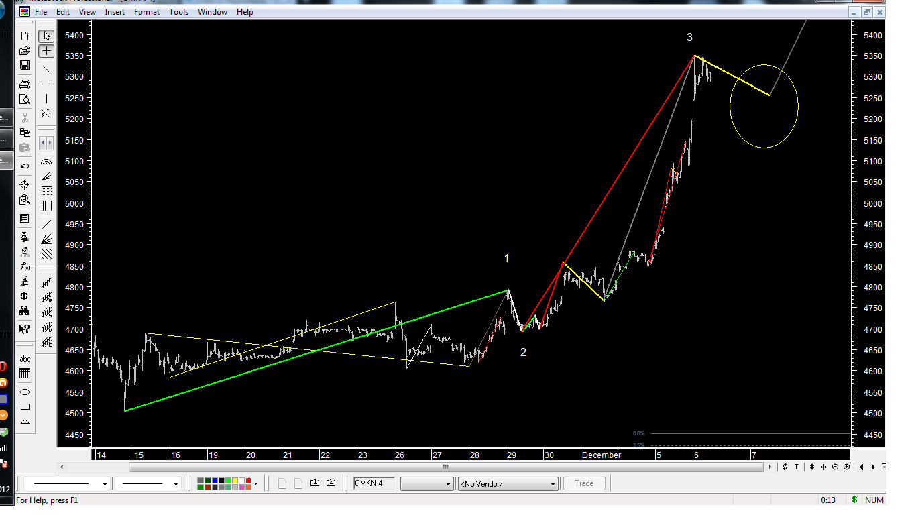Select the vertical time zones lines tool
Viewport: 916px width, 515px height.
[46, 205]
